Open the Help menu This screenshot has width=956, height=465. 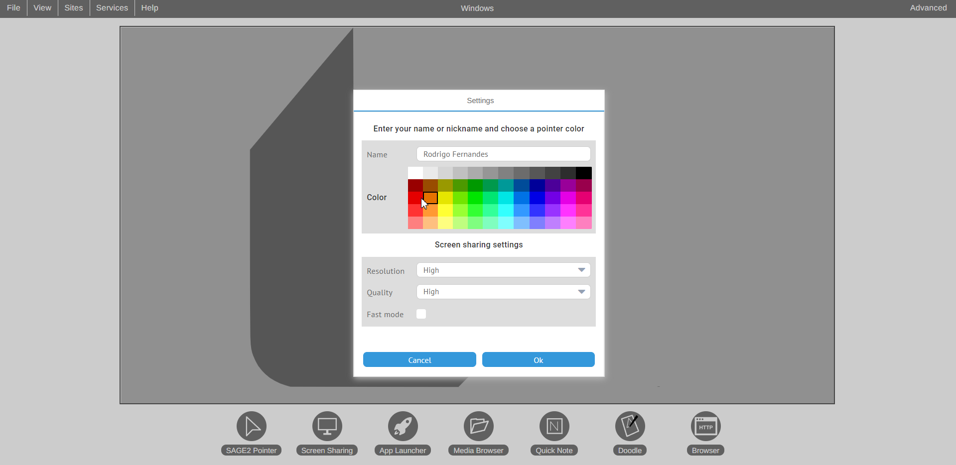pyautogui.click(x=149, y=8)
